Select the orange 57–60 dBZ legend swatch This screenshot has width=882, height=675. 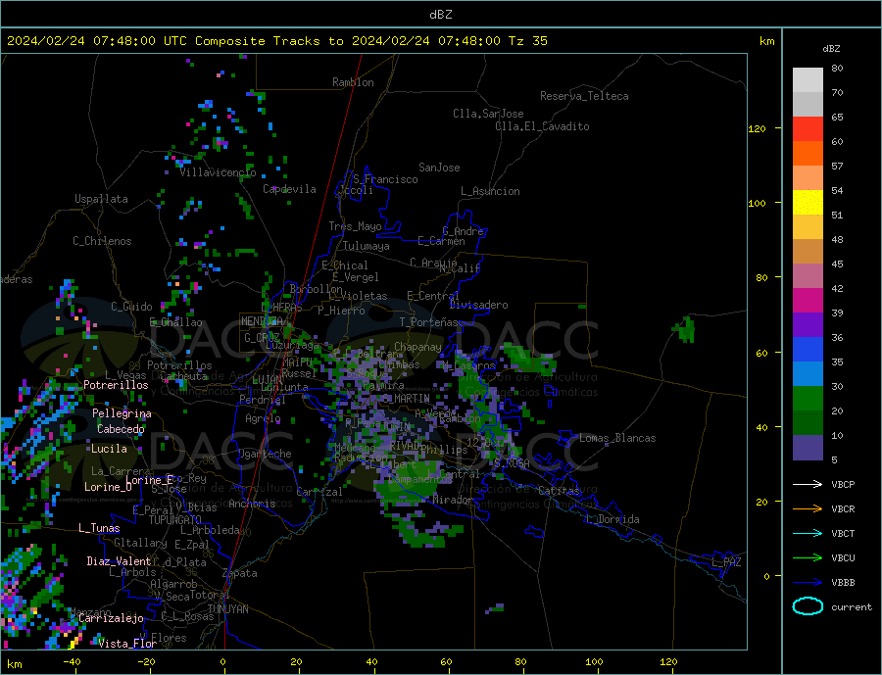click(808, 153)
